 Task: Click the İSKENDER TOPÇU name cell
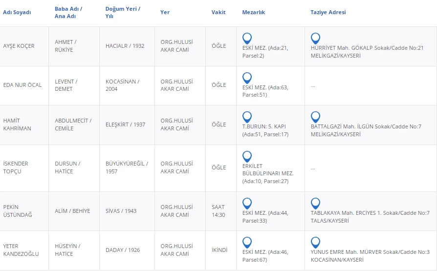point(16,167)
